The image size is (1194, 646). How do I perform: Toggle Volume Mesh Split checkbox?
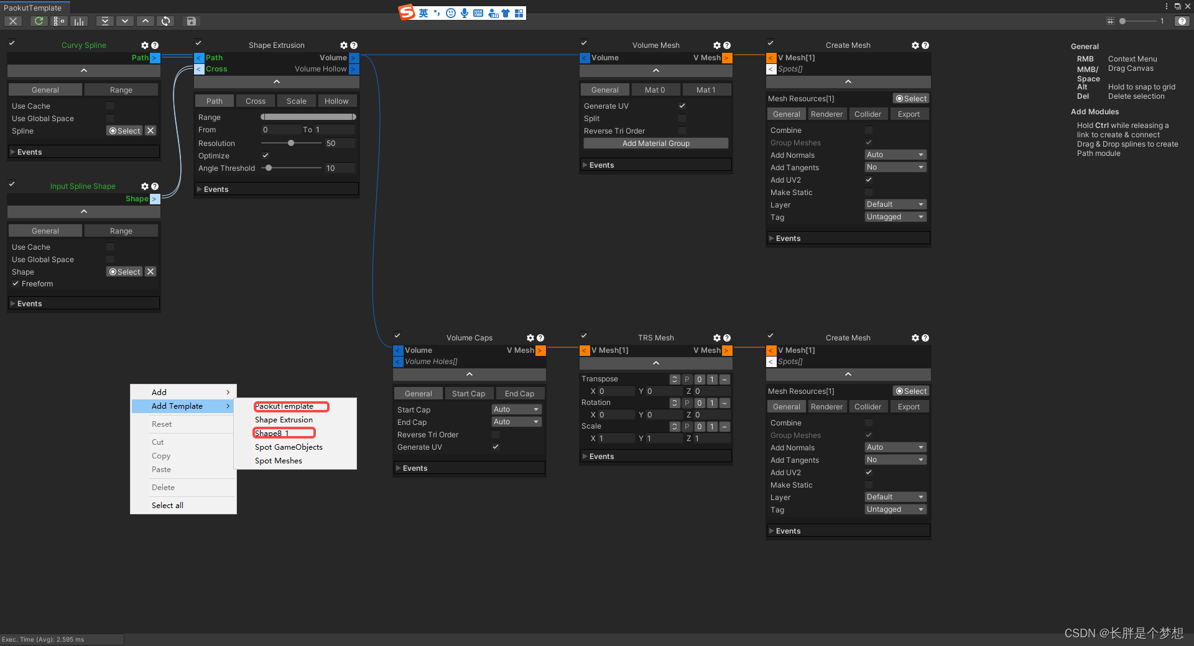pos(682,119)
